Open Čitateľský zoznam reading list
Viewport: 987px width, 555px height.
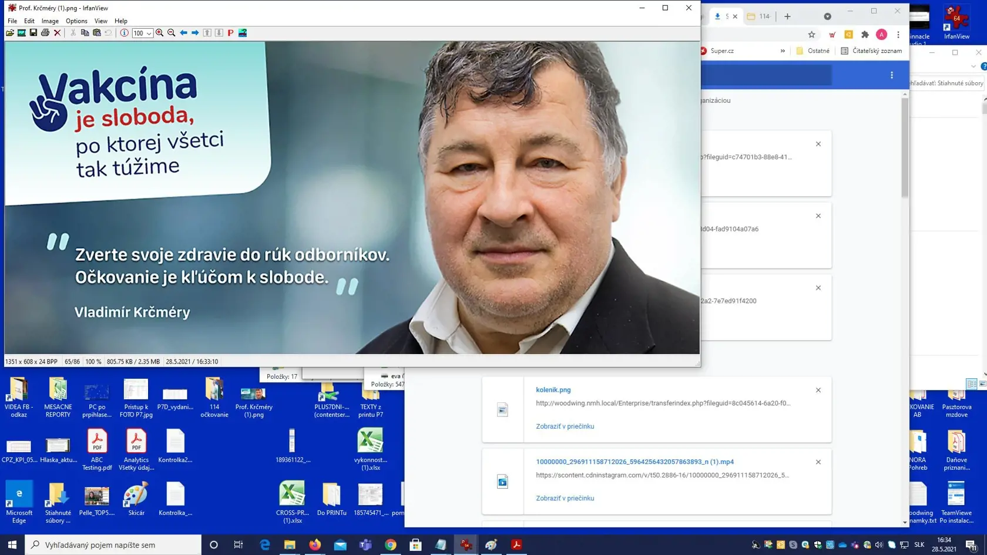[x=871, y=51]
